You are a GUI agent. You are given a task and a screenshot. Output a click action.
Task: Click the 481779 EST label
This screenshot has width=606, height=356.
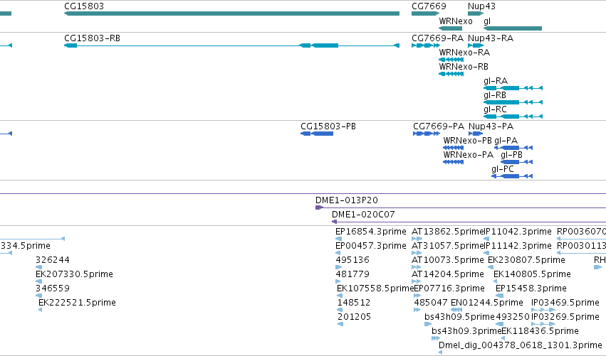click(352, 274)
